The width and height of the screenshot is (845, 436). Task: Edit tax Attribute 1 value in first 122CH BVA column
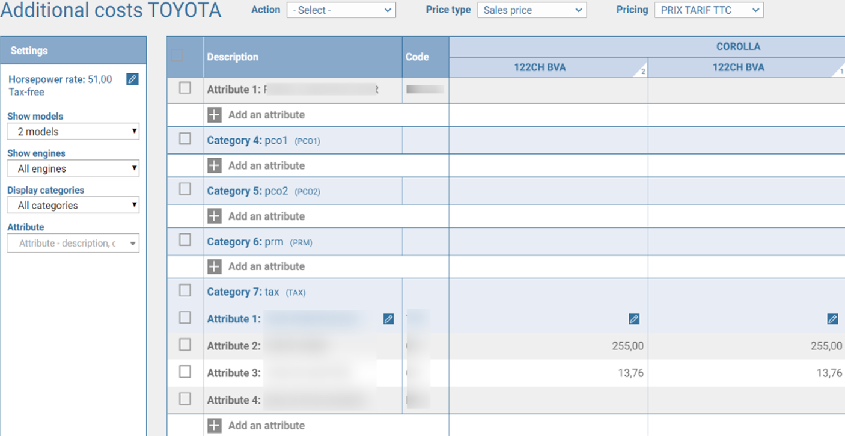[633, 319]
